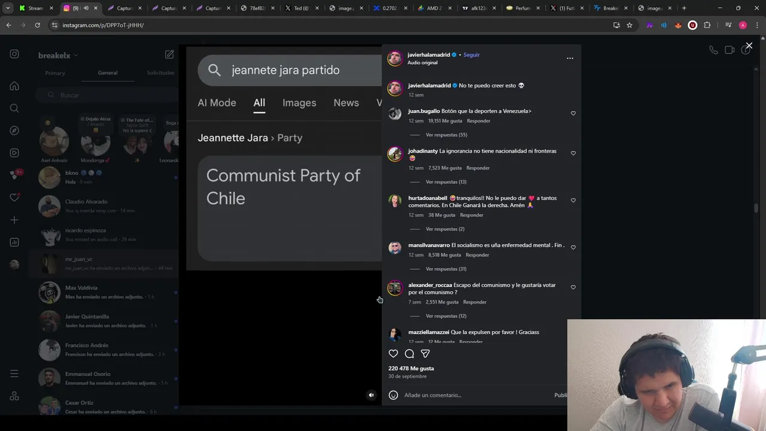766x431 pixels.
Task: Reload the page in Chrome
Action: (x=37, y=25)
